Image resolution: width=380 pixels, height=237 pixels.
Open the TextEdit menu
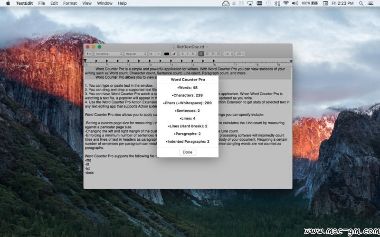click(24, 3)
